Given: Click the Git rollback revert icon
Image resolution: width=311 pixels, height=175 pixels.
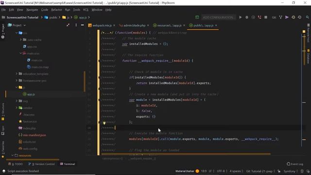Looking at the screenshot, I should 299,17.
